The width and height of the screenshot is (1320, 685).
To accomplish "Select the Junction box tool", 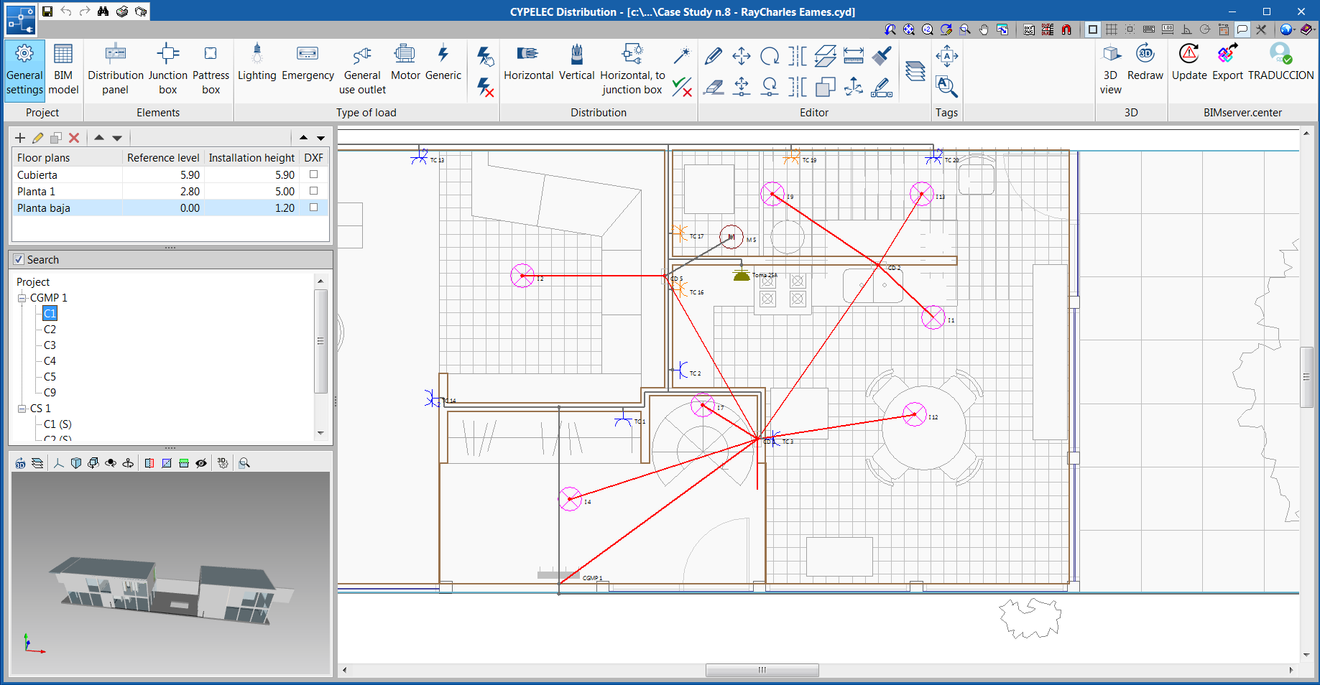I will coord(167,69).
